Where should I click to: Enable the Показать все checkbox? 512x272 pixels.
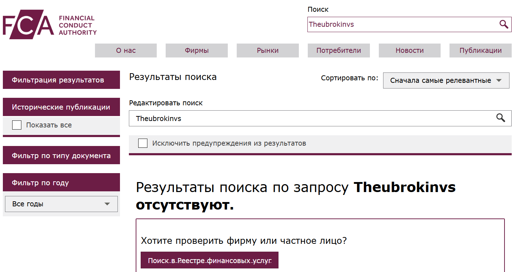(x=17, y=125)
